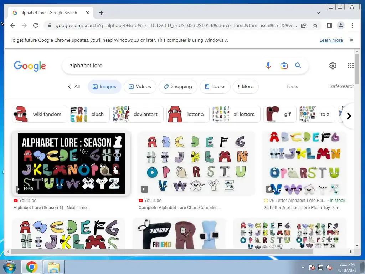Show more chips with the right arrow
Screen dimensions: 365x274
pyautogui.click(x=349, y=116)
